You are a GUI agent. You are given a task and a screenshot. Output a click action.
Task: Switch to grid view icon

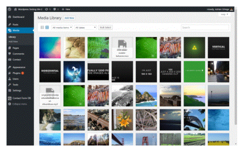tap(47, 28)
